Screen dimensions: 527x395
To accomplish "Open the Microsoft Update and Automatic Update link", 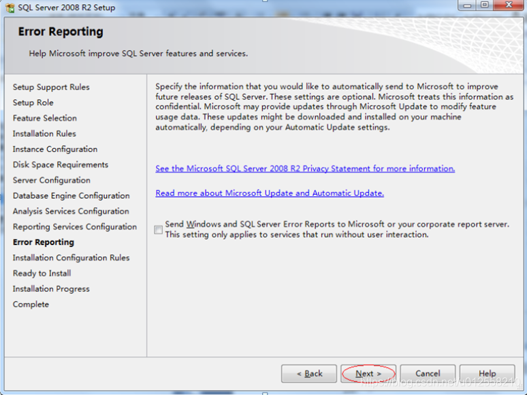I will click(x=270, y=193).
